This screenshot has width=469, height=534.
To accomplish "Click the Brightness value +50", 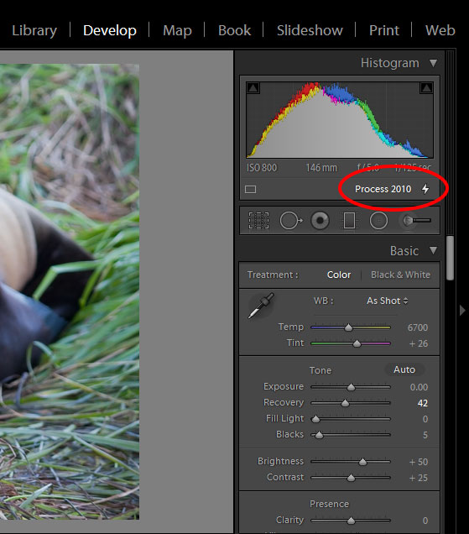I will (x=419, y=462).
